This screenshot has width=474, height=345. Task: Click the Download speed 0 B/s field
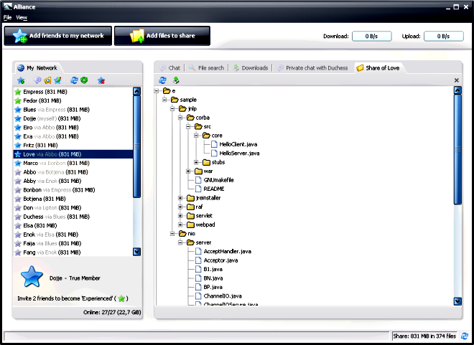click(x=372, y=36)
